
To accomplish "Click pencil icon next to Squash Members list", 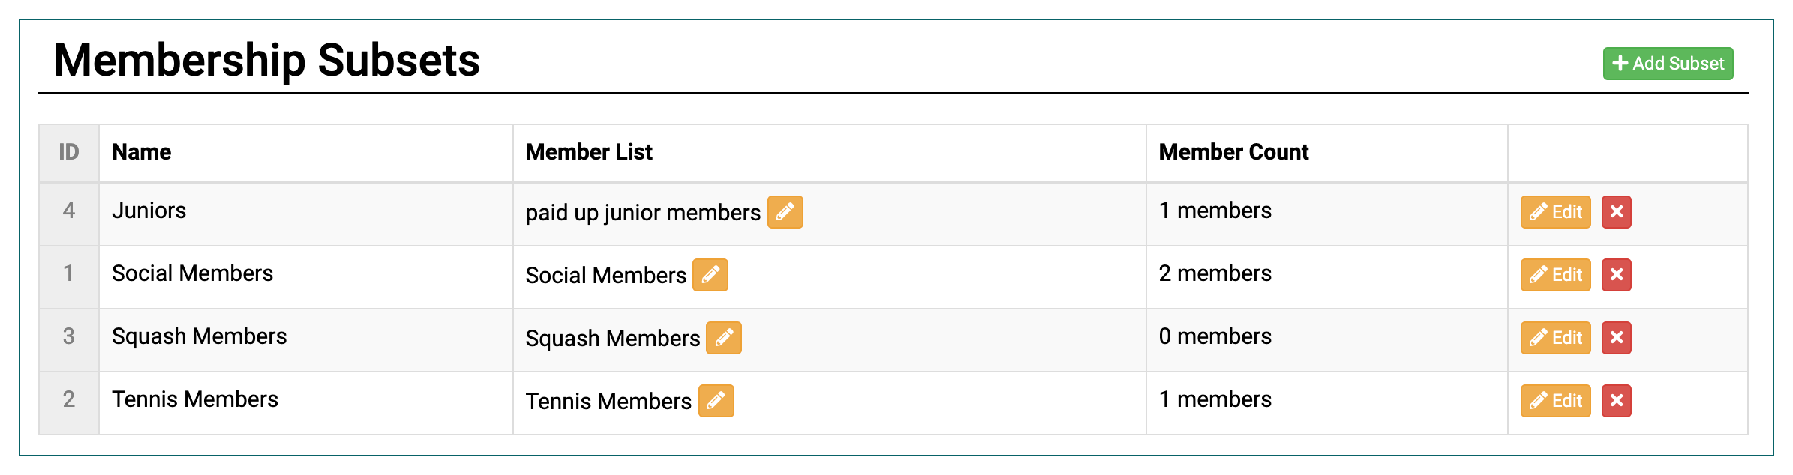I will (723, 338).
